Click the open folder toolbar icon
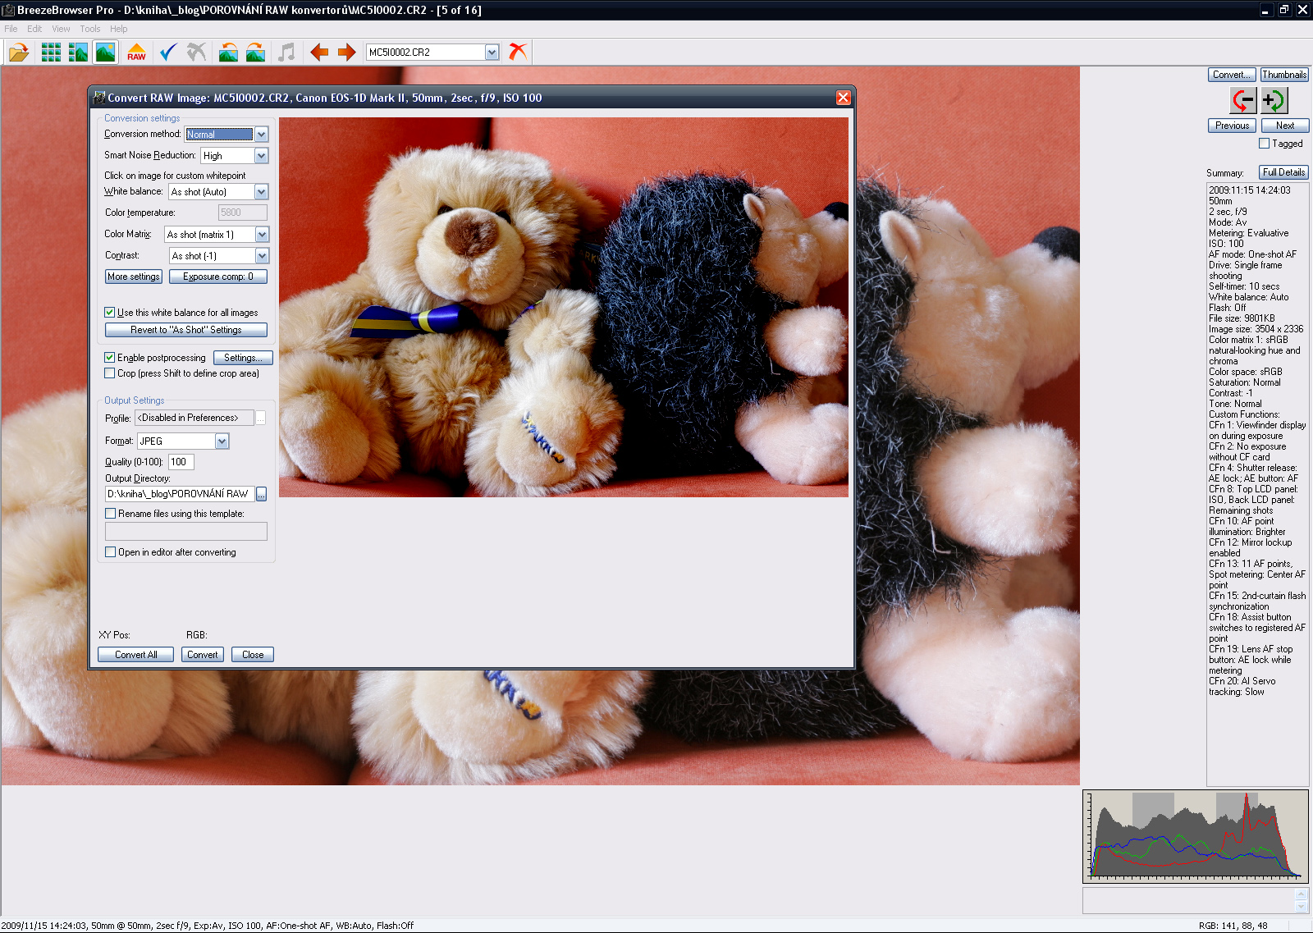 tap(18, 53)
